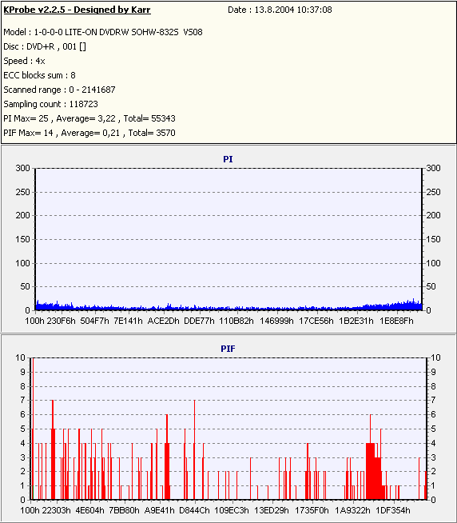
Task: Click the Speed : 4x line
Action: coord(24,61)
